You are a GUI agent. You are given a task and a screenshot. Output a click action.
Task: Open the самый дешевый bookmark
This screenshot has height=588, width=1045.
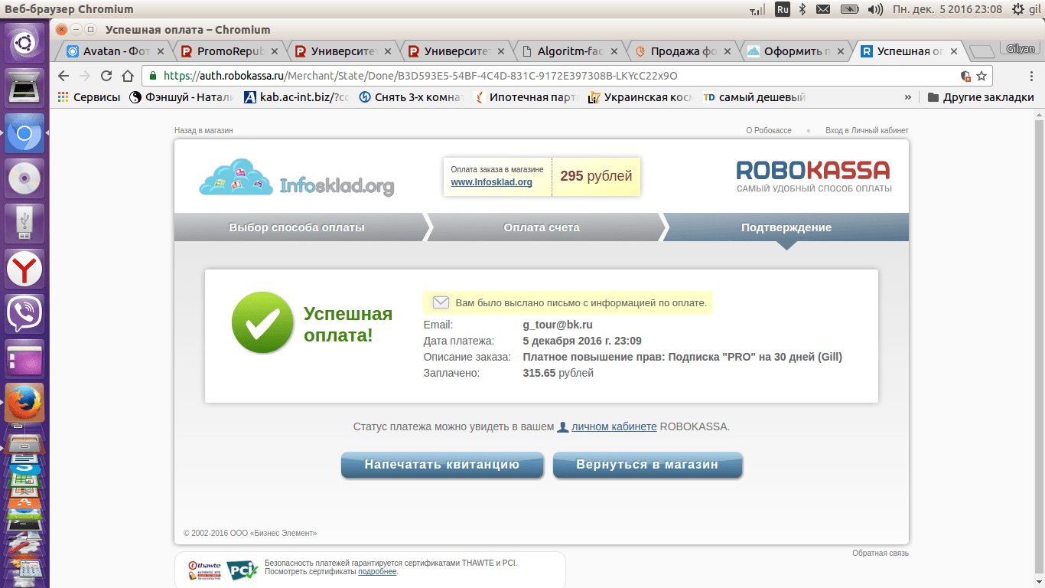(x=754, y=97)
